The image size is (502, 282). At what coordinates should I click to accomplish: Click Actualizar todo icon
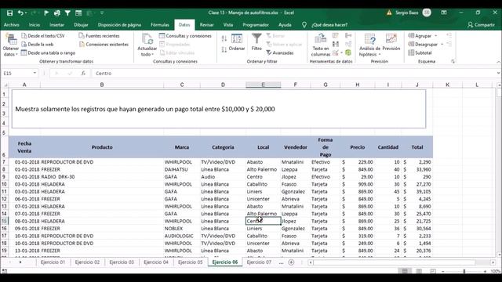pyautogui.click(x=147, y=39)
